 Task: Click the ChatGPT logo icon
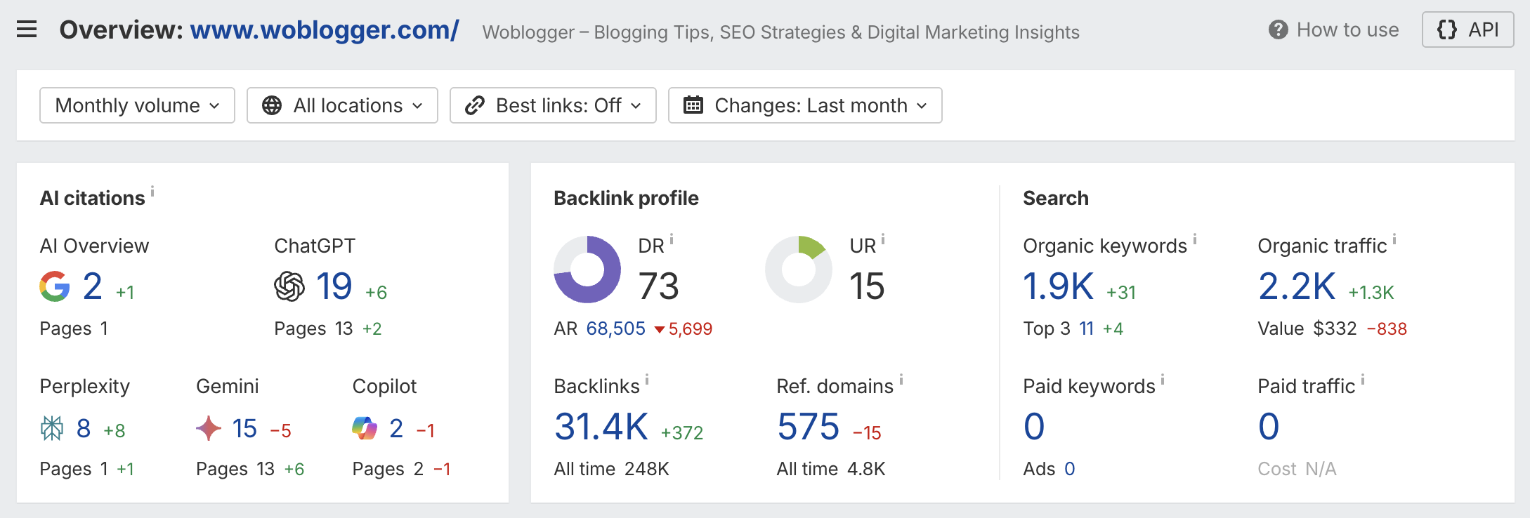click(289, 286)
